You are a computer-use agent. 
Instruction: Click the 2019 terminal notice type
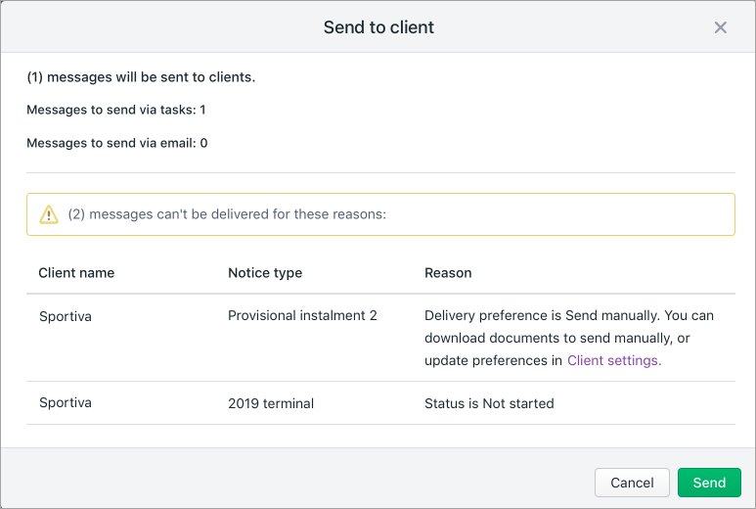coord(271,403)
